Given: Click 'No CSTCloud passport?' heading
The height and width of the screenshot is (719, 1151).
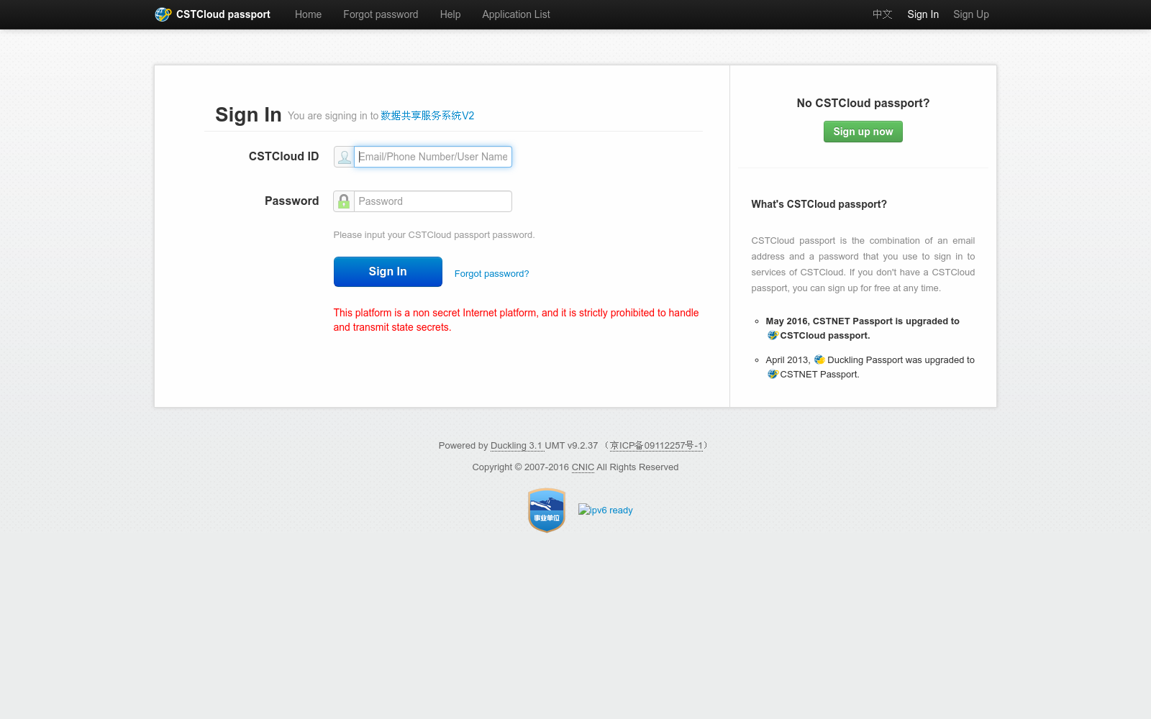Looking at the screenshot, I should point(863,104).
